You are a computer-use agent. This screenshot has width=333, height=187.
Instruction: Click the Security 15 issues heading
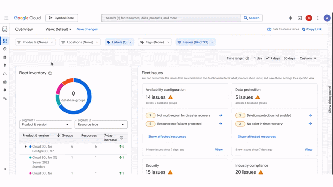click(x=156, y=172)
